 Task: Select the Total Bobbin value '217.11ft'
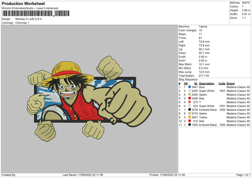[x=204, y=76]
